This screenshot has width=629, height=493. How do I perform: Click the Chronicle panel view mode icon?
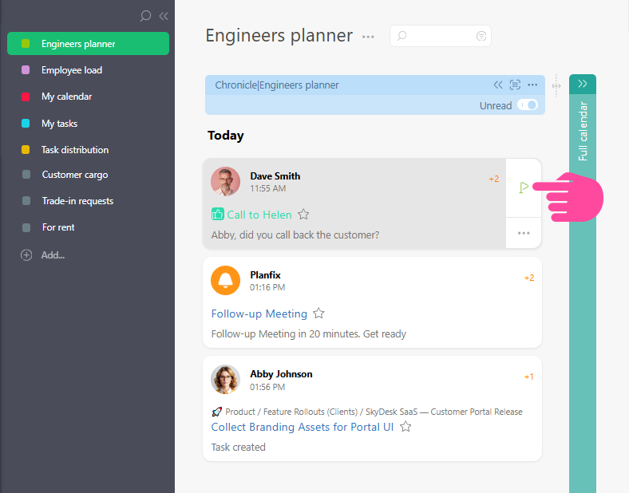point(515,85)
